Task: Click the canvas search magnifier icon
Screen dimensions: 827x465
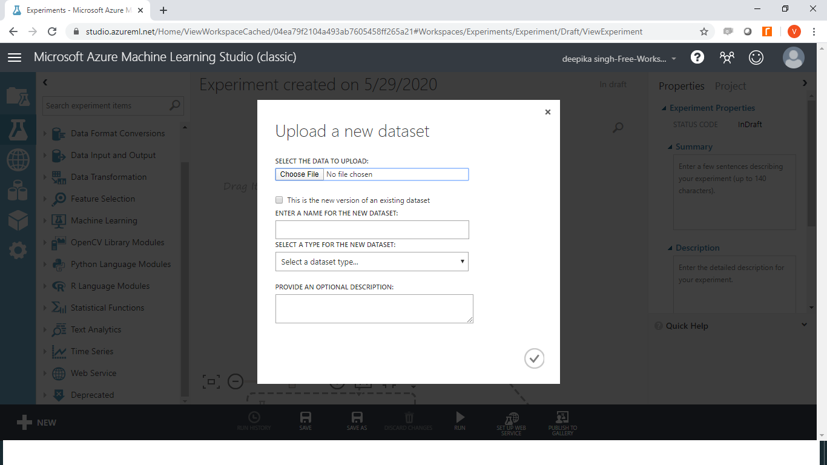Action: pos(618,128)
